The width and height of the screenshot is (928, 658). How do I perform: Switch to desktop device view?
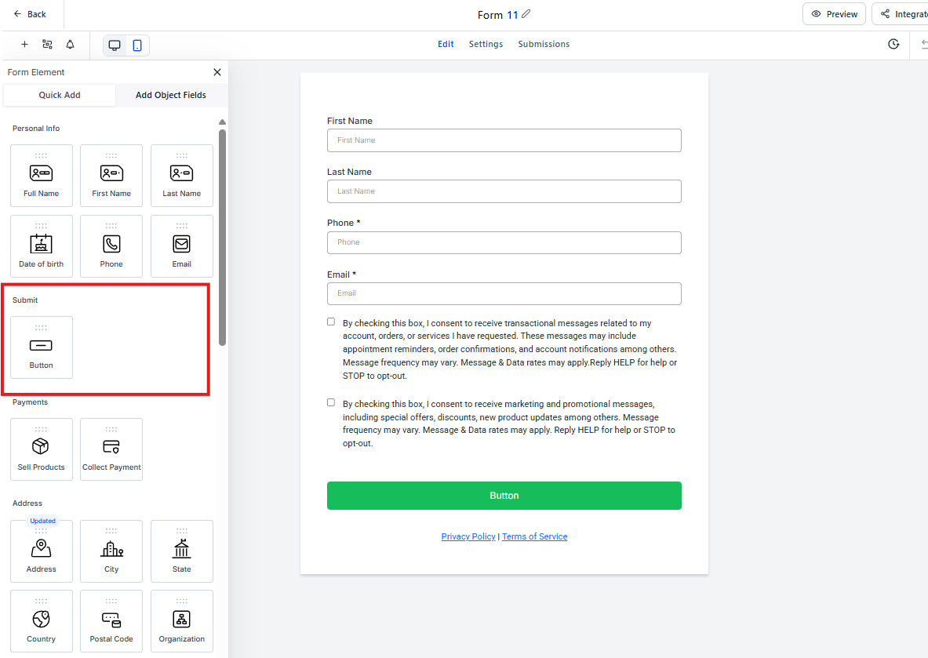click(115, 45)
